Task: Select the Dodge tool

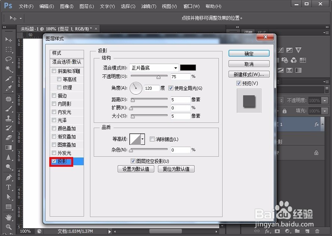Action: pyautogui.click(x=9, y=167)
